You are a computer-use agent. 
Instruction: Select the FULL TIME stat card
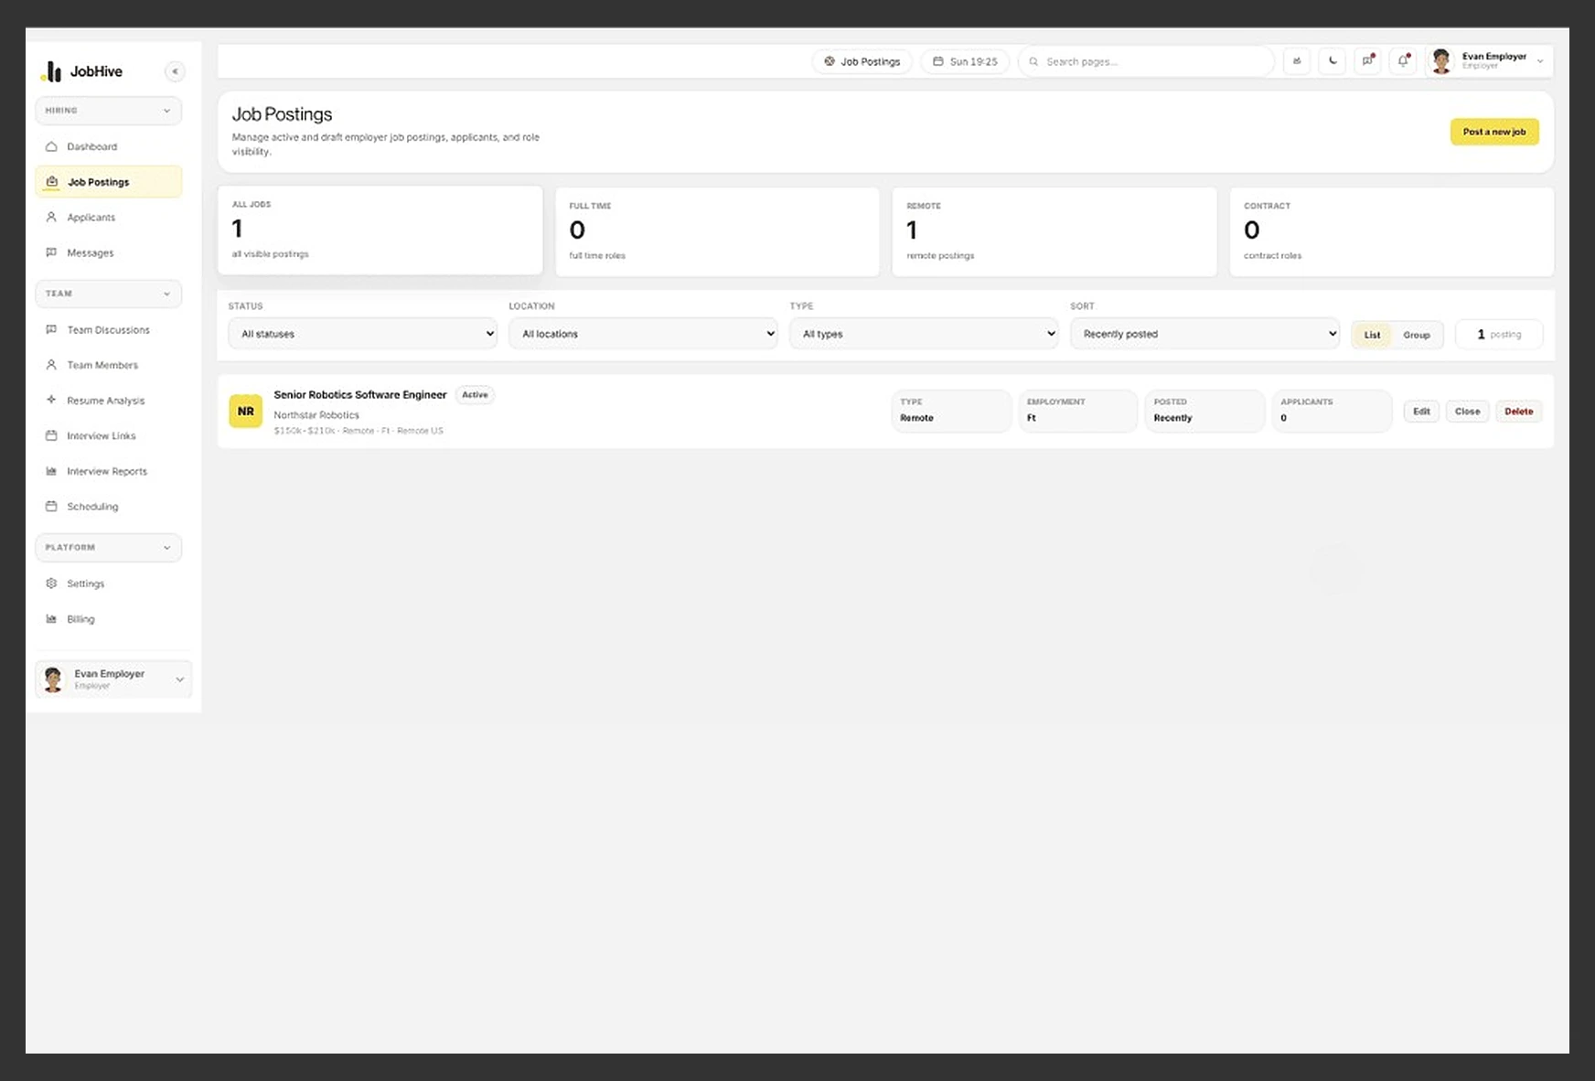pyautogui.click(x=717, y=232)
